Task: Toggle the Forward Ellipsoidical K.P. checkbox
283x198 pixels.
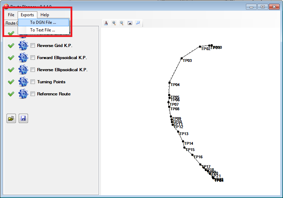Action: [33, 57]
